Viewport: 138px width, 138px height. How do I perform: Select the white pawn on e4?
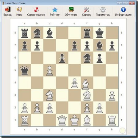(74, 83)
